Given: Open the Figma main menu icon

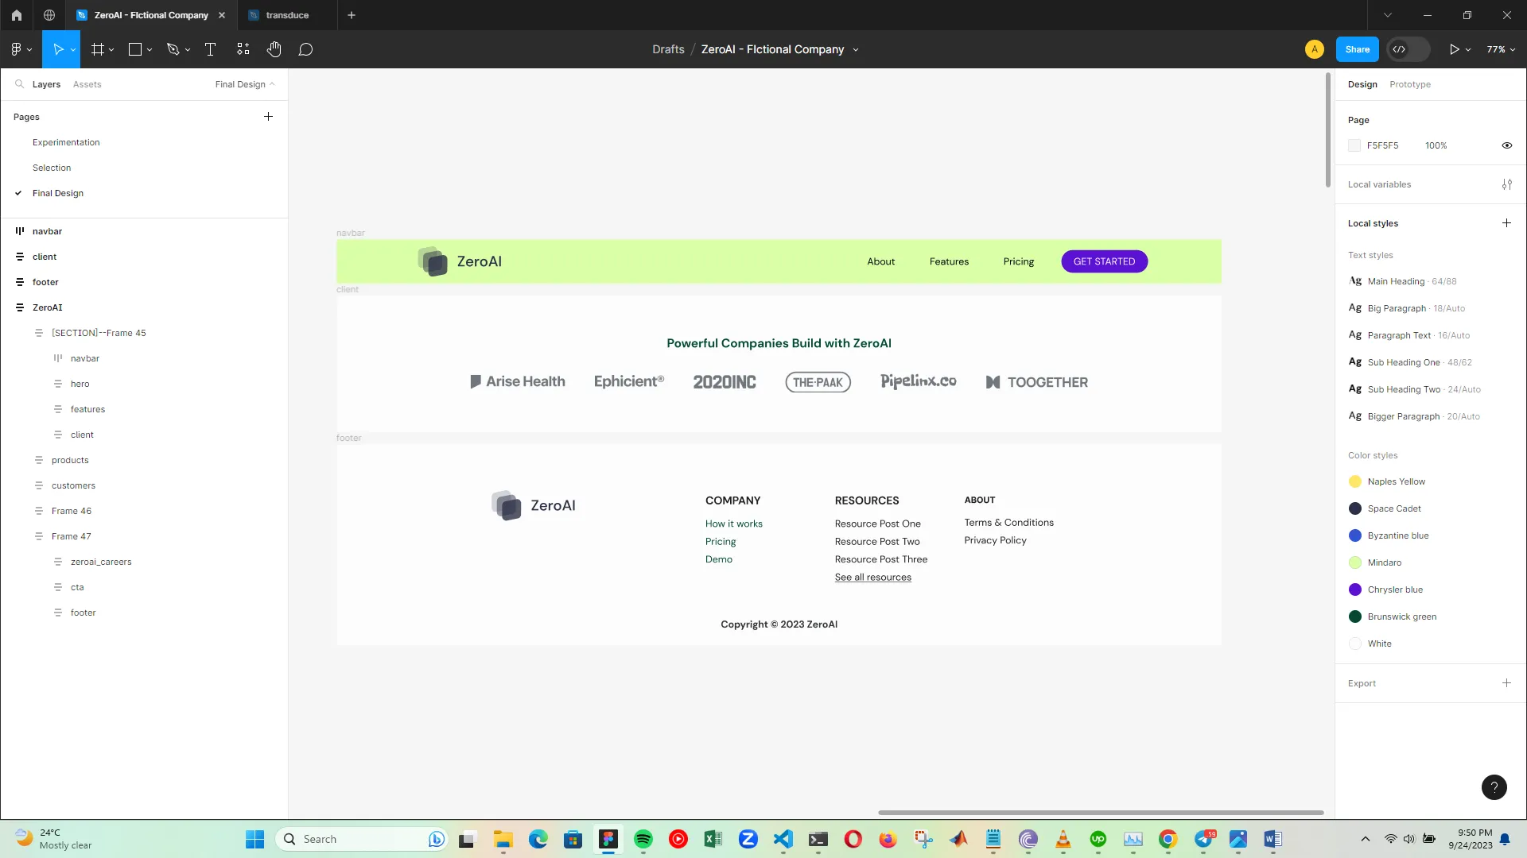Looking at the screenshot, I should pos(16,49).
